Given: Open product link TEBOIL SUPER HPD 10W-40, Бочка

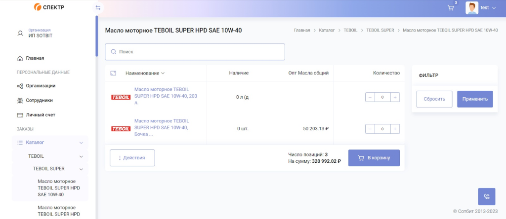Looking at the screenshot, I should click(162, 128).
